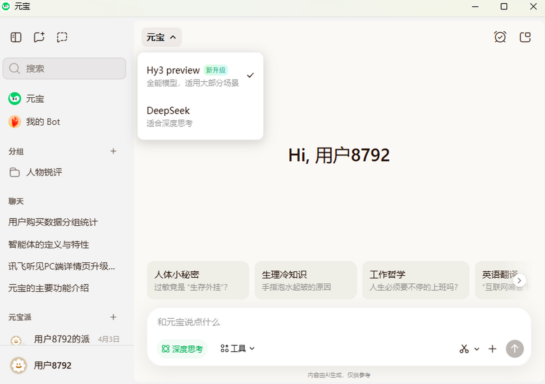
Task: Click the 新升级 badge on Hy3 preview
Action: point(215,70)
